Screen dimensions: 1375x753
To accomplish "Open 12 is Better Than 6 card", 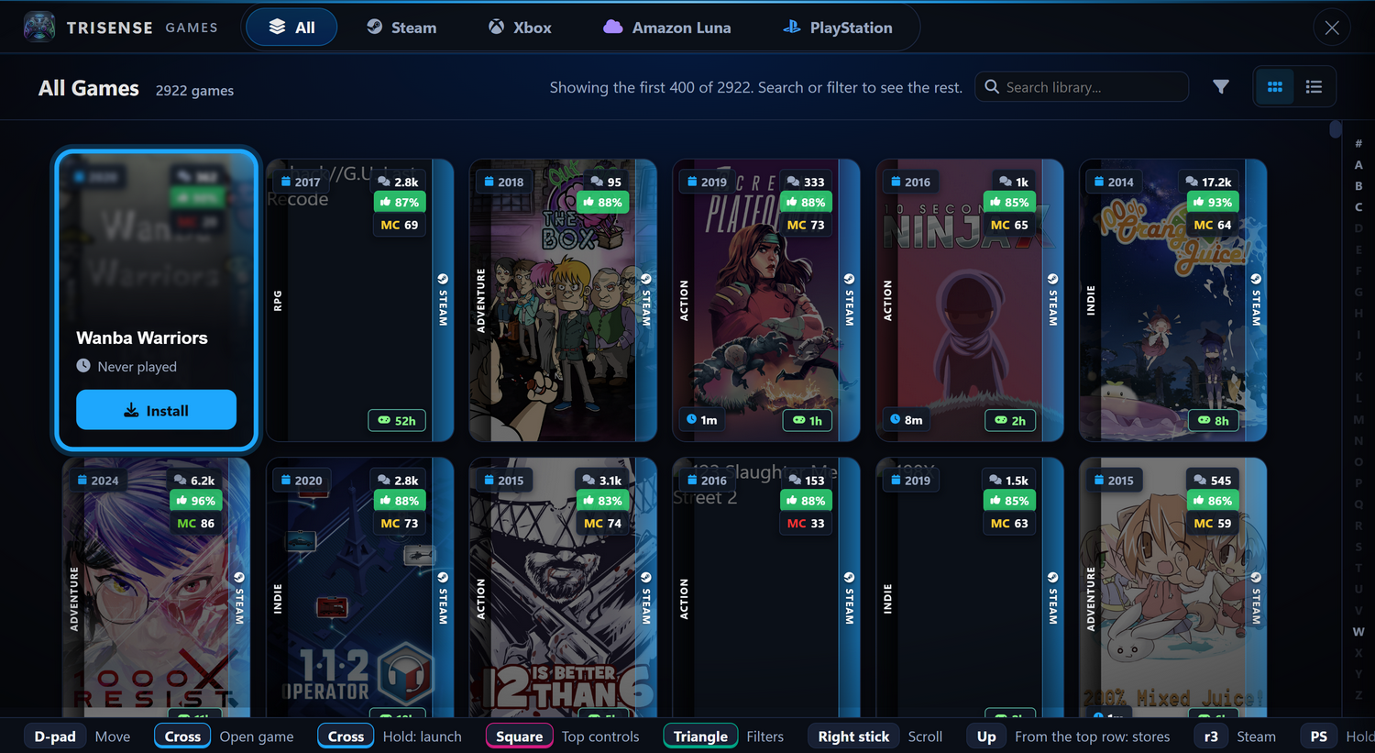I will pyautogui.click(x=563, y=587).
